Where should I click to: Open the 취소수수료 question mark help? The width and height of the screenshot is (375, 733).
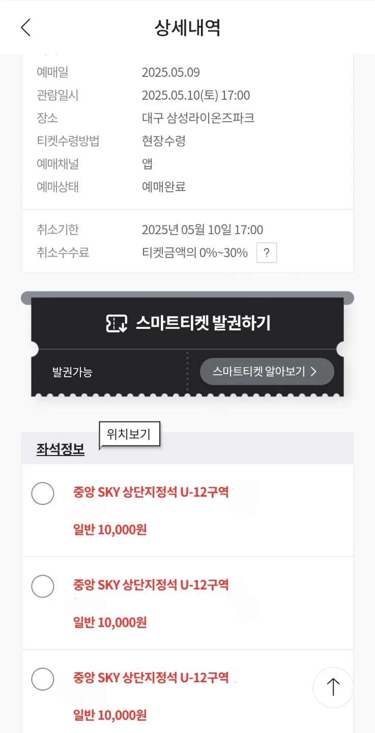pyautogui.click(x=267, y=253)
